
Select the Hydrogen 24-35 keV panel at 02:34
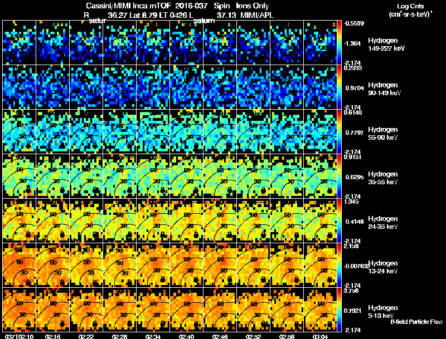point(153,221)
